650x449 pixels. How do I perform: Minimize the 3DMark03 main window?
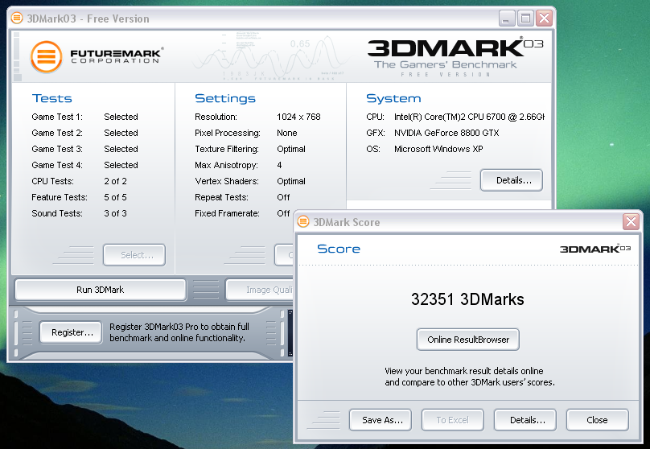[507, 19]
